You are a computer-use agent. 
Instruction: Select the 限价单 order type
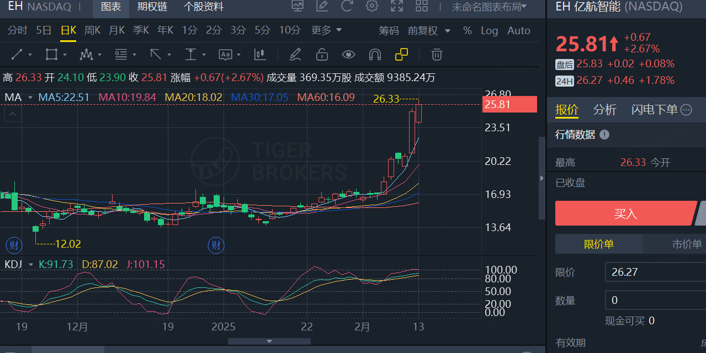(599, 244)
